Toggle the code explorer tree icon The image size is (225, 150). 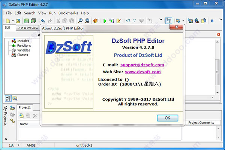[x=168, y=21]
